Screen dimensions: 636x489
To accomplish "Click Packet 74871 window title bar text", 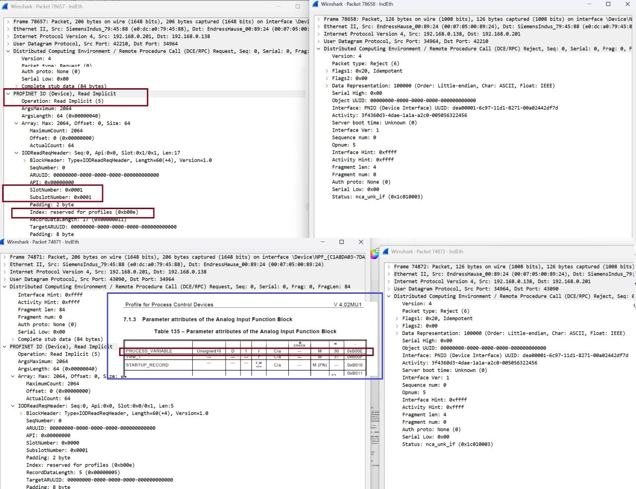I will click(43, 242).
